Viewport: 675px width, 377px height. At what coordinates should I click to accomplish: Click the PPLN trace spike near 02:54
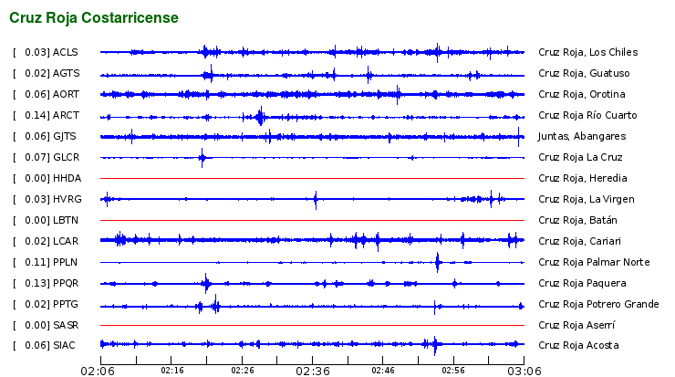pyautogui.click(x=437, y=262)
